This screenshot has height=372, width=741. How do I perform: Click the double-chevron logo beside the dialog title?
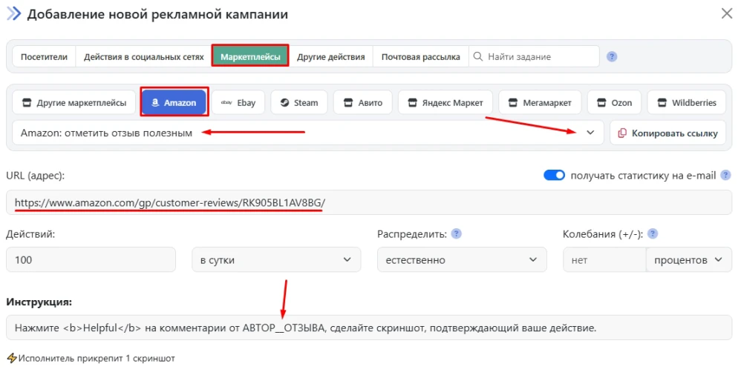(13, 13)
